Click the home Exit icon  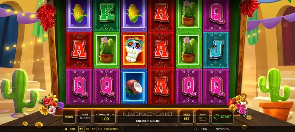pyautogui.click(x=66, y=129)
